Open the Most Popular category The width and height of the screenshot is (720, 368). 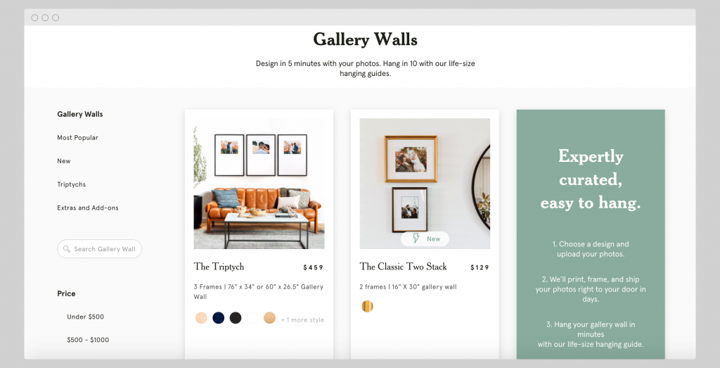pyautogui.click(x=77, y=137)
